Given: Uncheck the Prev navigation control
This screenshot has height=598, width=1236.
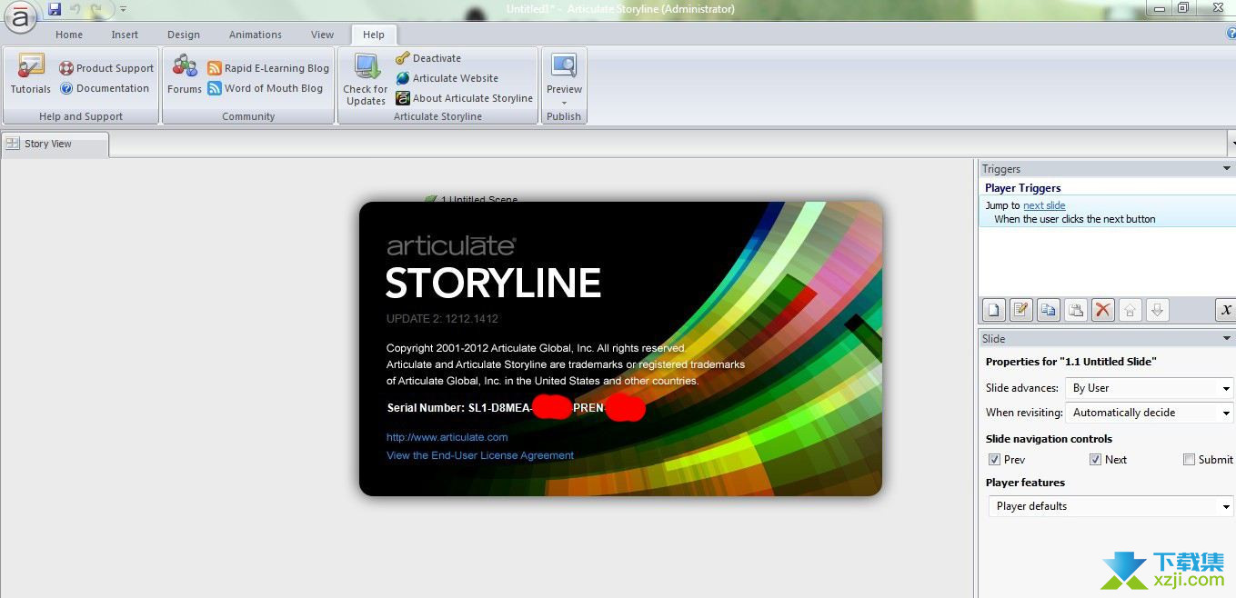Looking at the screenshot, I should click(x=994, y=460).
